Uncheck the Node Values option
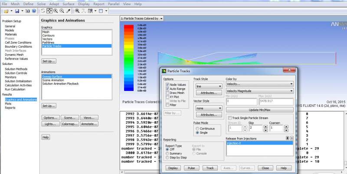The height and width of the screenshot is (174, 347). point(167,85)
